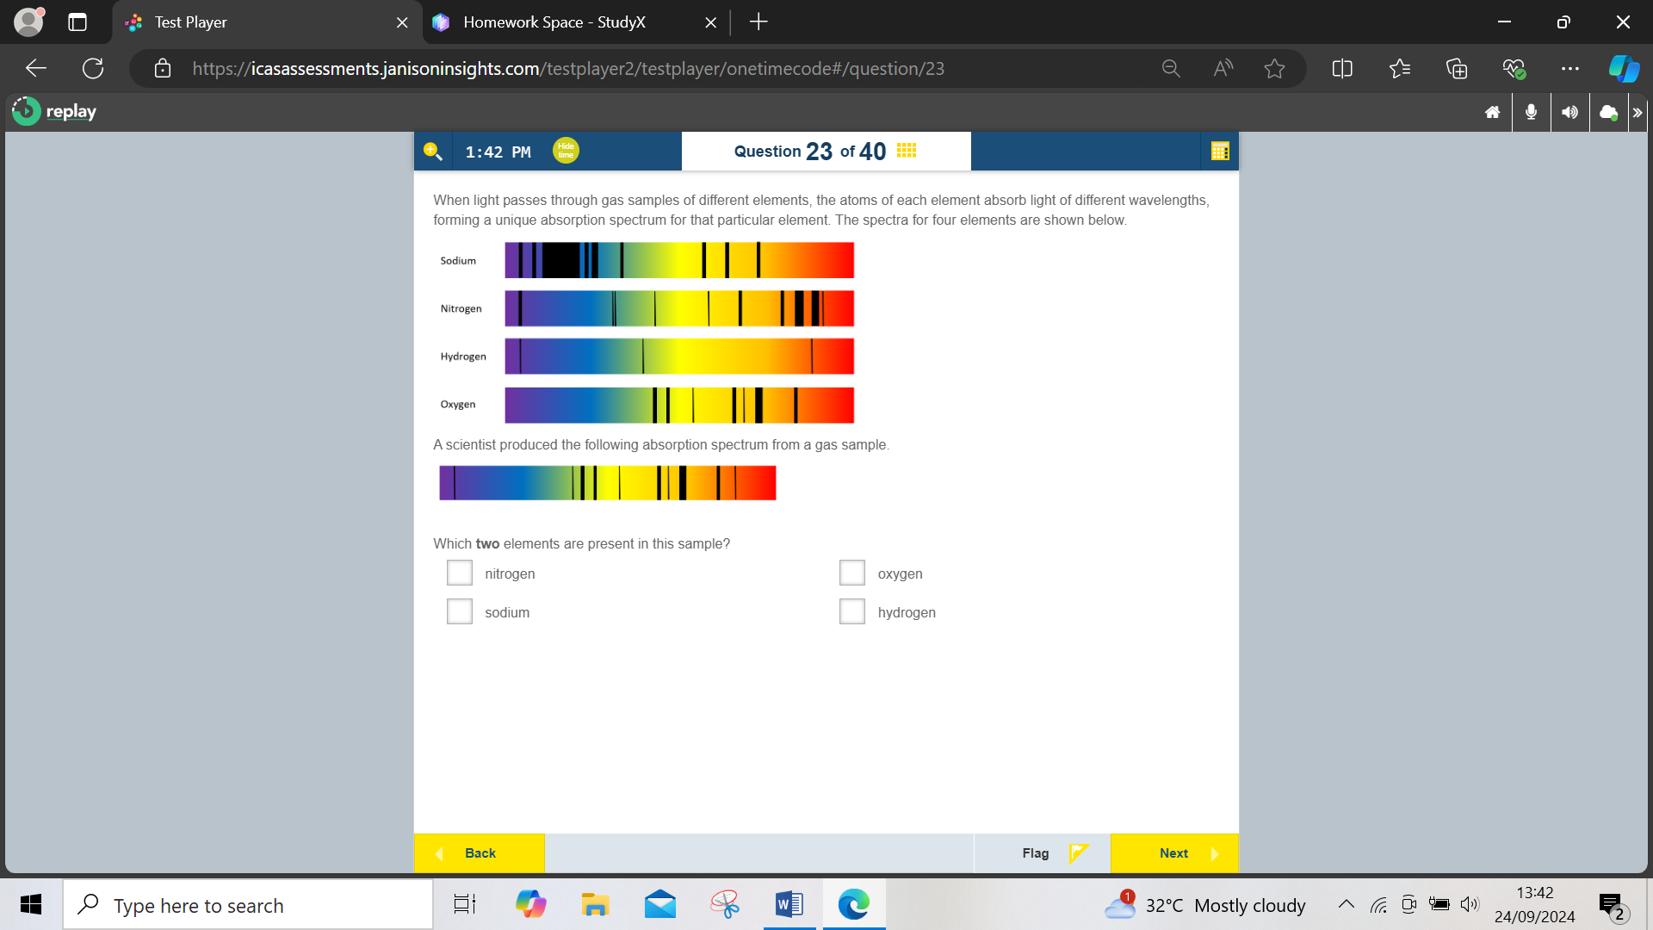
Task: Toggle the Hide time yellow button
Action: pos(566,151)
